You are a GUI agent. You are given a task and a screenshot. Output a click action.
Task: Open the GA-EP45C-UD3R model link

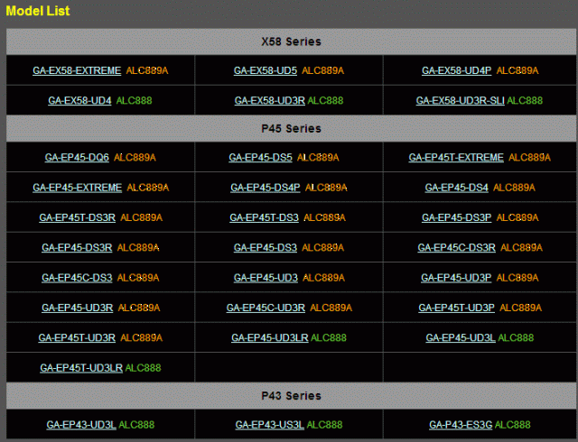pos(266,308)
